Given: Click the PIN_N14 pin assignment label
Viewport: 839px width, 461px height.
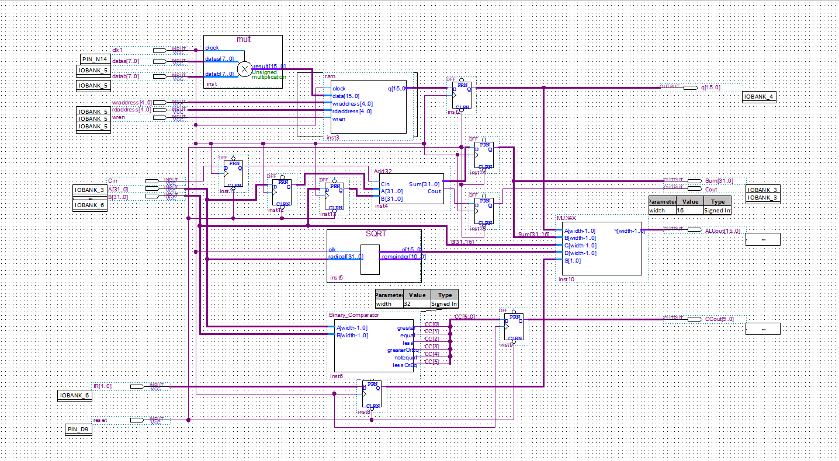Looking at the screenshot, I should (93, 59).
